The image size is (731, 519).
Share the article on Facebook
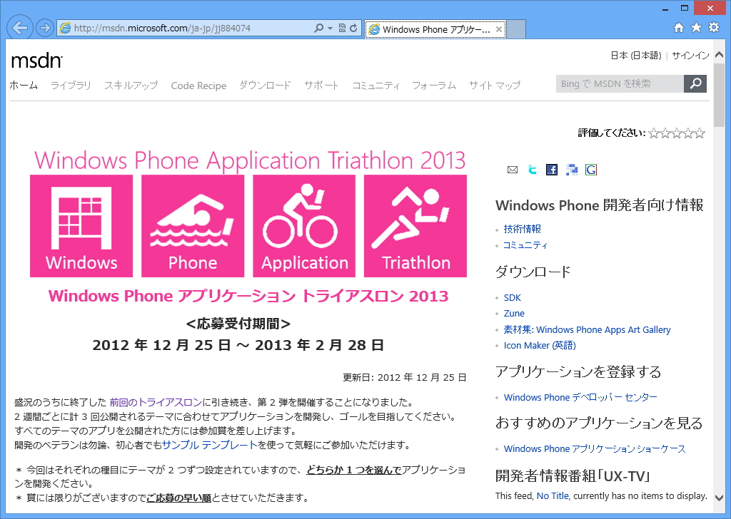tap(551, 170)
